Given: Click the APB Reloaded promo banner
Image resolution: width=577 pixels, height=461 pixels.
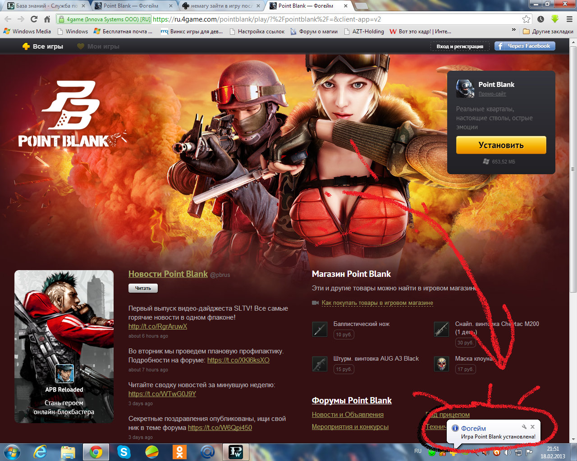Looking at the screenshot, I should [64, 347].
